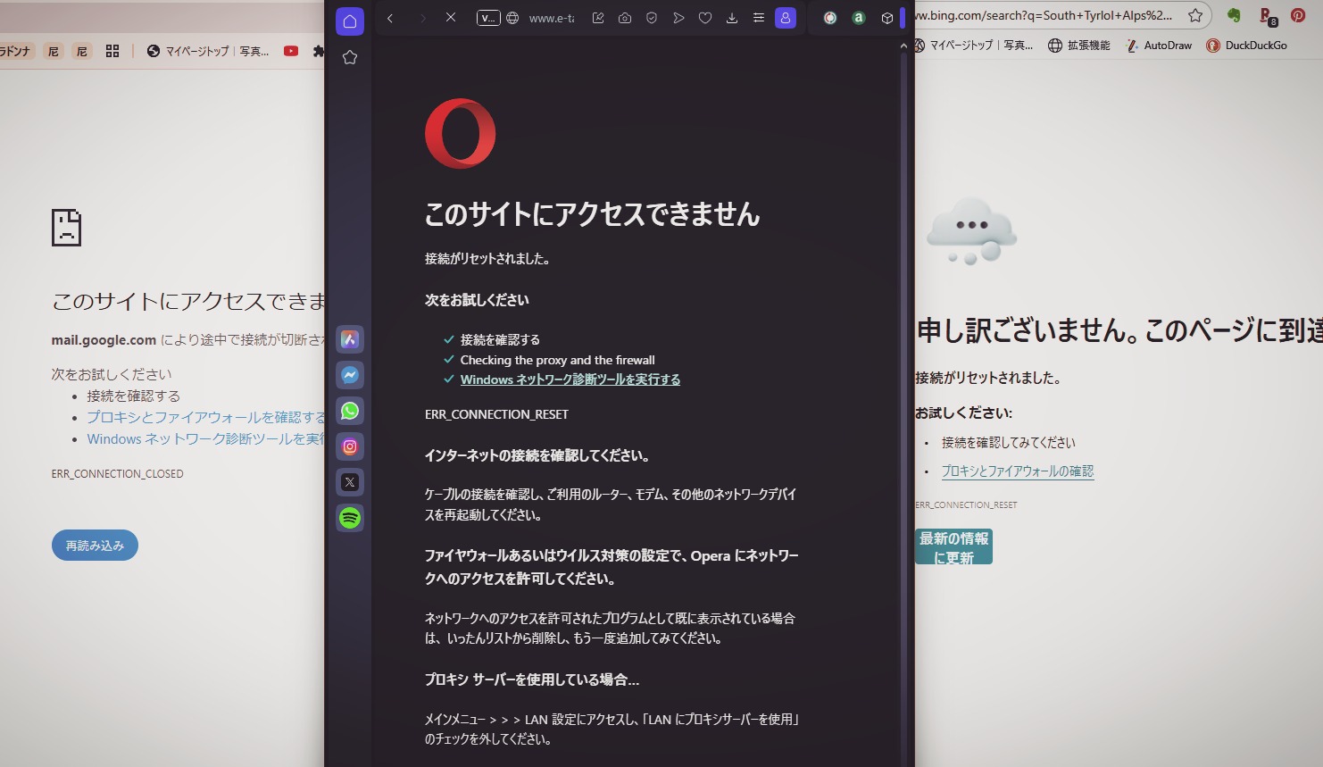Open Opera privacy protection shield

point(652,18)
